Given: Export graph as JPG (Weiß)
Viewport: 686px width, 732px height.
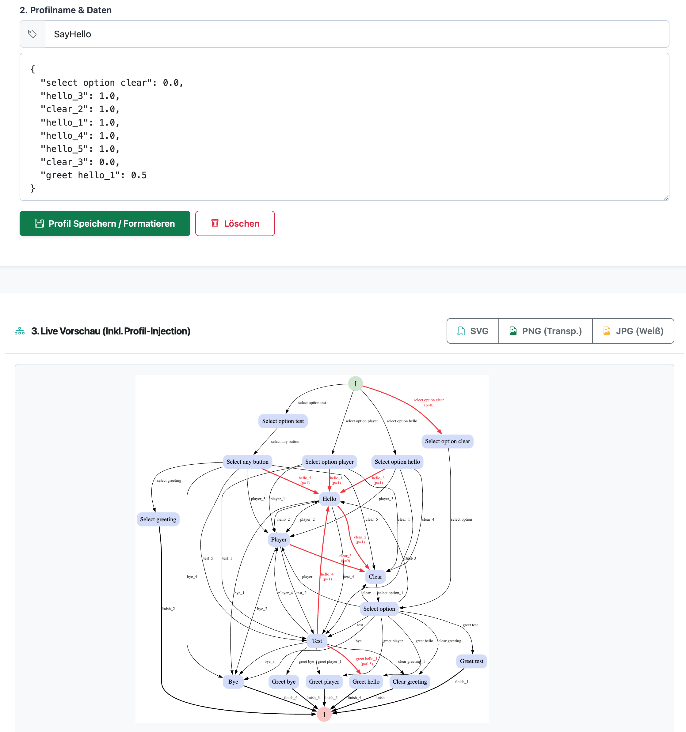Looking at the screenshot, I should click(633, 331).
